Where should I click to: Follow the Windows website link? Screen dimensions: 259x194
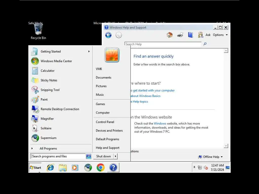pos(160,123)
